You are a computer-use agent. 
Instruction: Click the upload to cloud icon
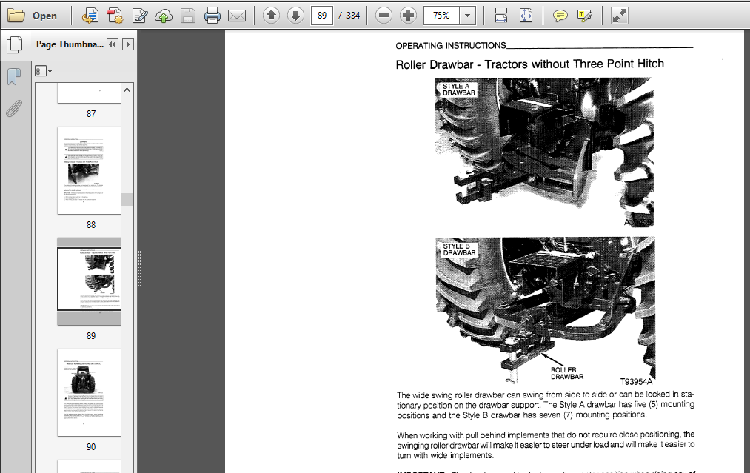[x=164, y=16]
